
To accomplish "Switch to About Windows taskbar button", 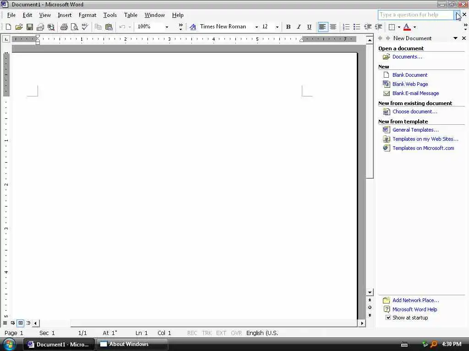I will click(x=132, y=344).
